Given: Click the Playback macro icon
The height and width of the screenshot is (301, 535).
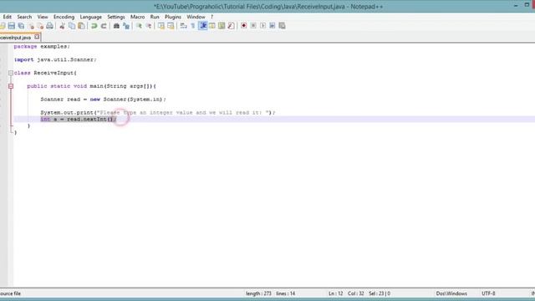Looking at the screenshot, I should pos(262,26).
